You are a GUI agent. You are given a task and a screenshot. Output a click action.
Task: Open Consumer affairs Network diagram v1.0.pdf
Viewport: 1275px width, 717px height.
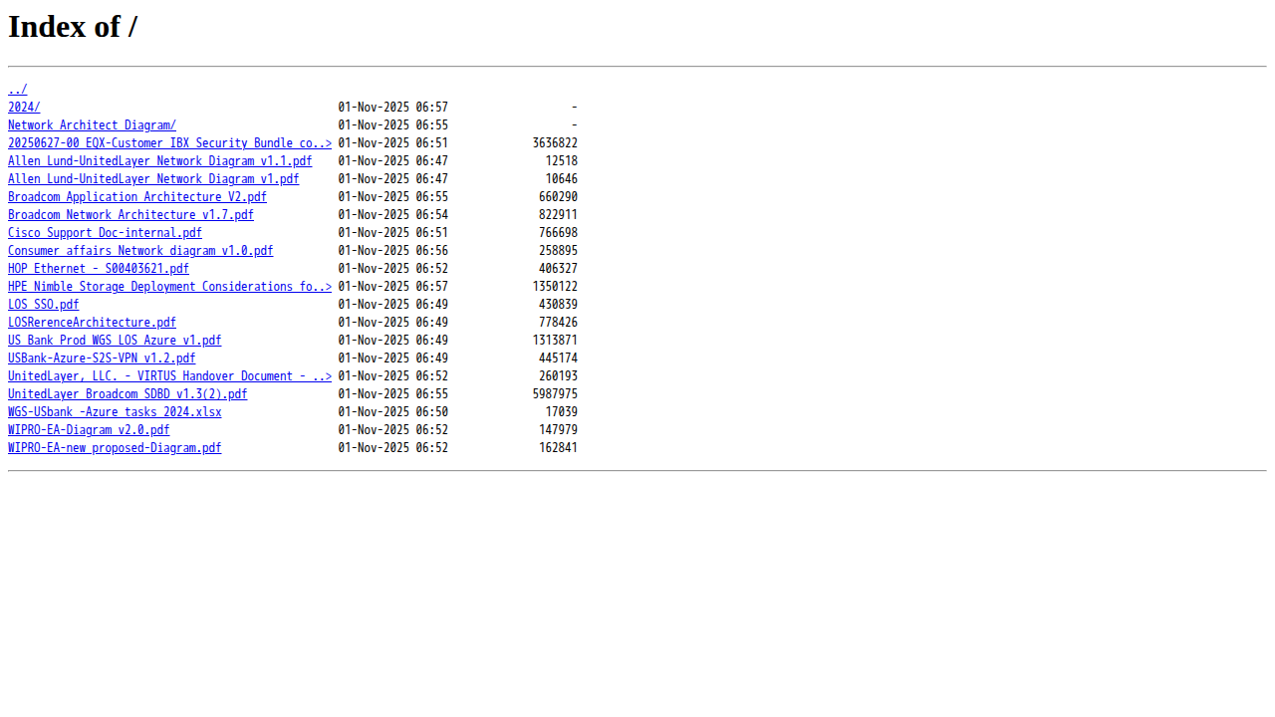click(x=140, y=251)
